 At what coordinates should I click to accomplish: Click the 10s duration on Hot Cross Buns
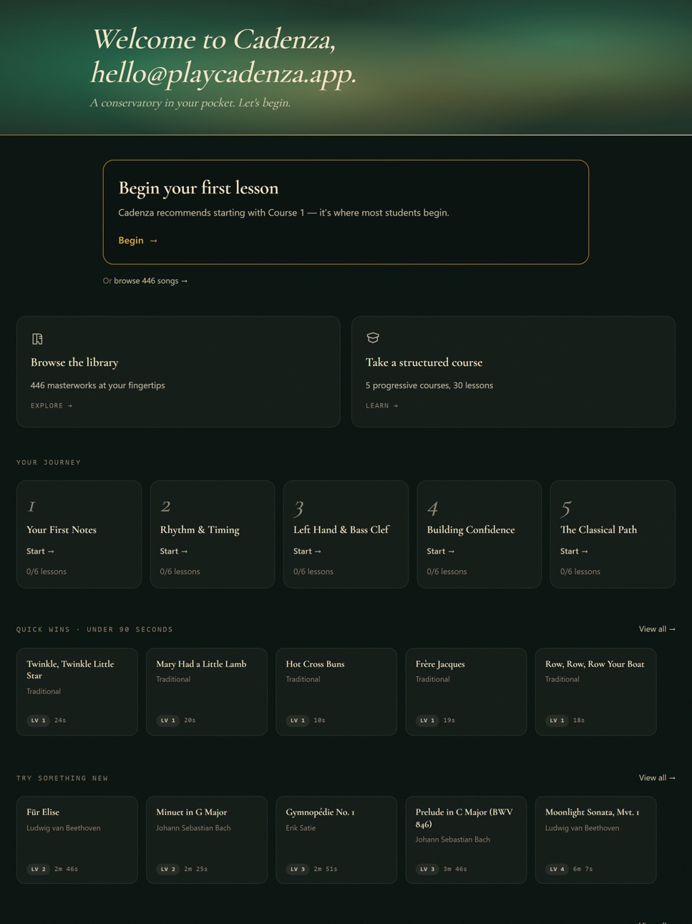(x=319, y=721)
